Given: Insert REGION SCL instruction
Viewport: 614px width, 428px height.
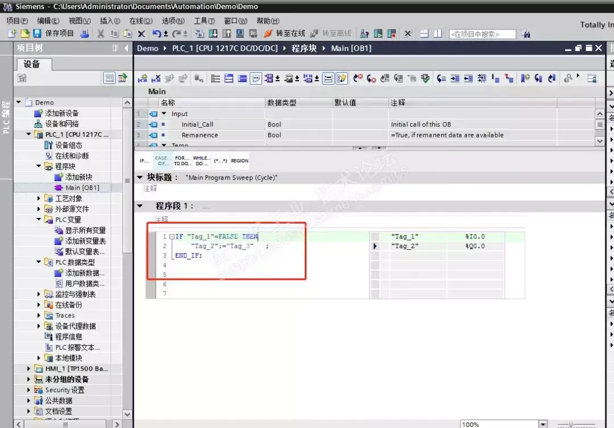Looking at the screenshot, I should click(x=240, y=161).
